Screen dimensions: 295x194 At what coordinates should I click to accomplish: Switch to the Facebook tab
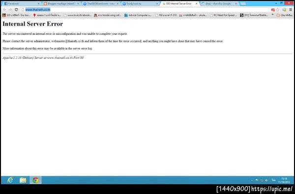point(22,3)
